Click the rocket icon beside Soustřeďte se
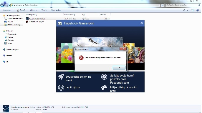Screen dimensions: 202x113 [61, 77]
